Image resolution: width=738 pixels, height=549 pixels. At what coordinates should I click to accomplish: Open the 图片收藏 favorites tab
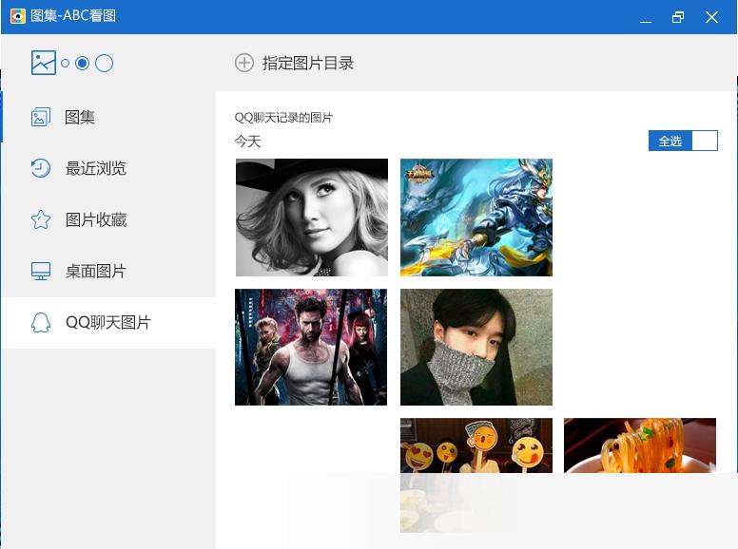[x=108, y=219]
